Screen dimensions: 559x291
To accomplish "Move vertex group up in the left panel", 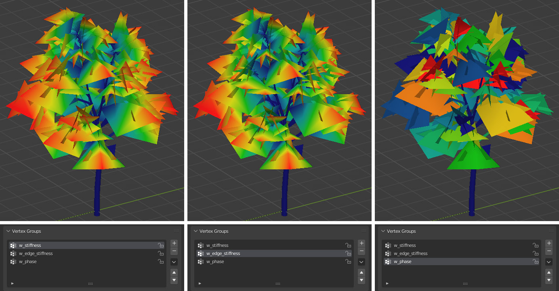I will (174, 272).
